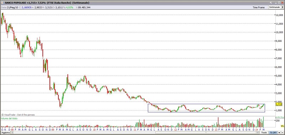Maximize the chart window
Viewport: 285px width, 135px height.
279,3
